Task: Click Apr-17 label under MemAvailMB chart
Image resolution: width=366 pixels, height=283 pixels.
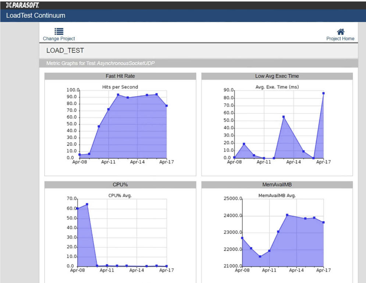Action: pyautogui.click(x=323, y=270)
